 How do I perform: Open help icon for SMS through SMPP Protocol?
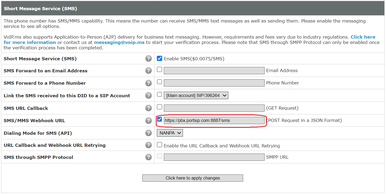point(148,157)
